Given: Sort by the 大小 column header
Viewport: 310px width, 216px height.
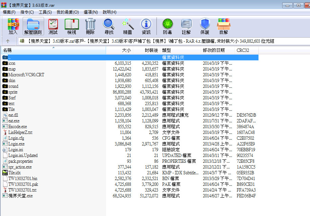Looking at the screenshot, I should 119,50.
